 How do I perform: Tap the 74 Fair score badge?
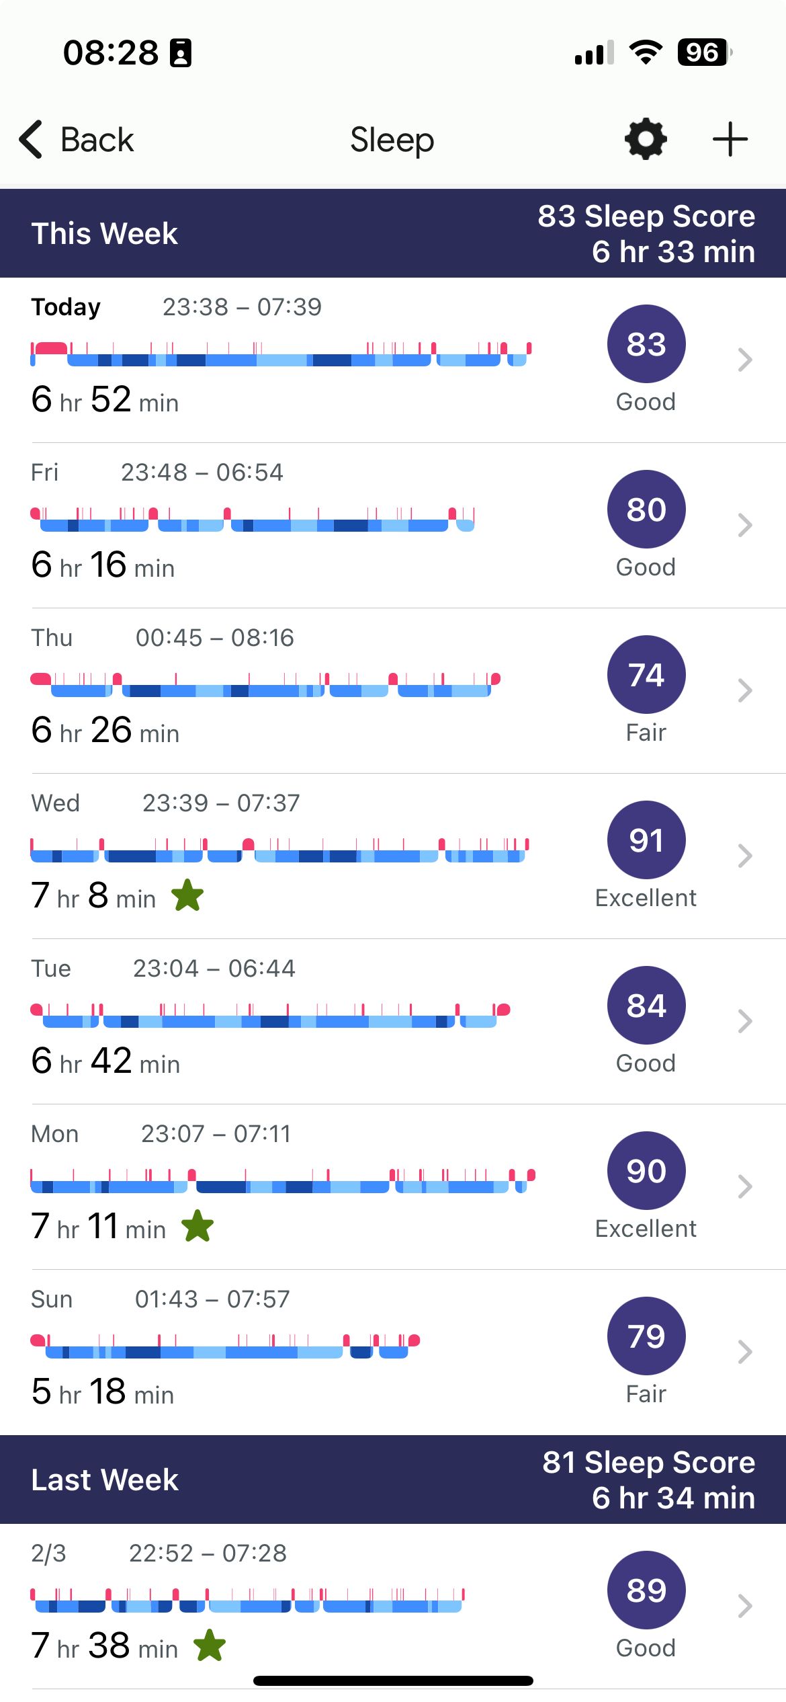point(646,675)
